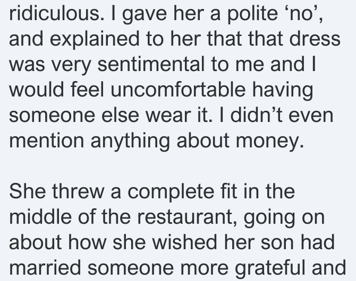Click the word 'someone' before 'else wear'

(x=52, y=116)
